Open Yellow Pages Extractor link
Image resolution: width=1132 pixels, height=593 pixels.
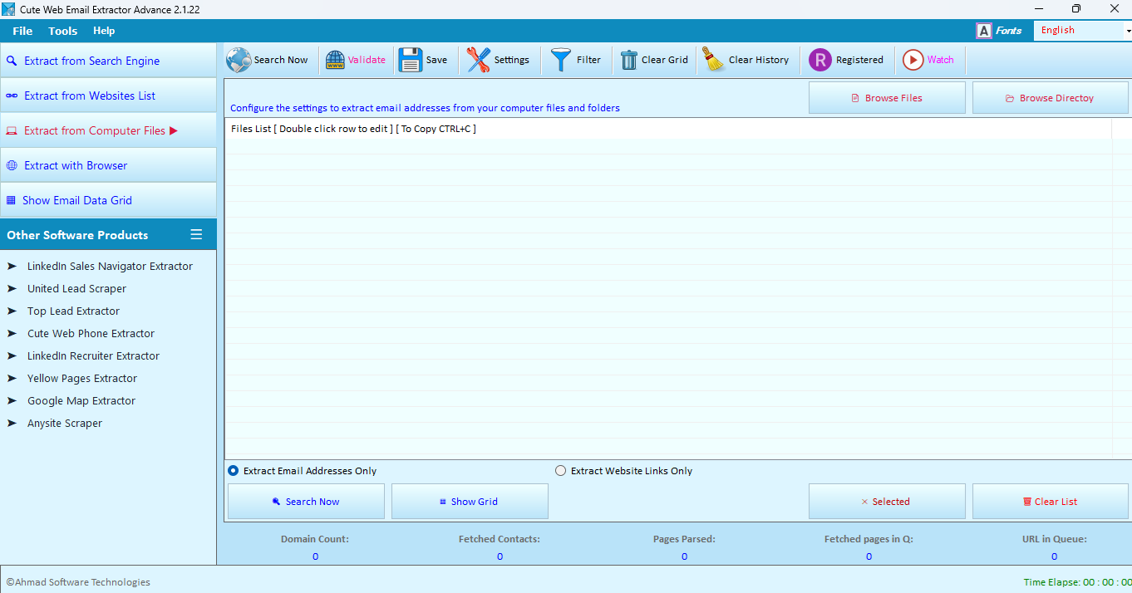pyautogui.click(x=82, y=378)
